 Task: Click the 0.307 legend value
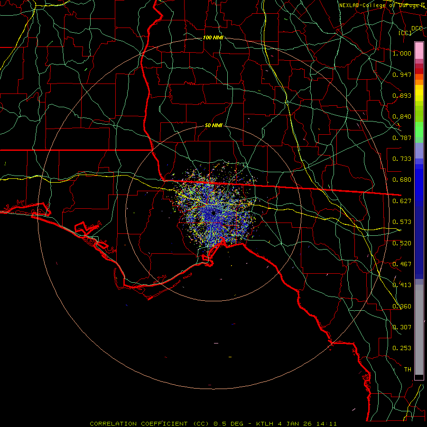[x=402, y=327]
